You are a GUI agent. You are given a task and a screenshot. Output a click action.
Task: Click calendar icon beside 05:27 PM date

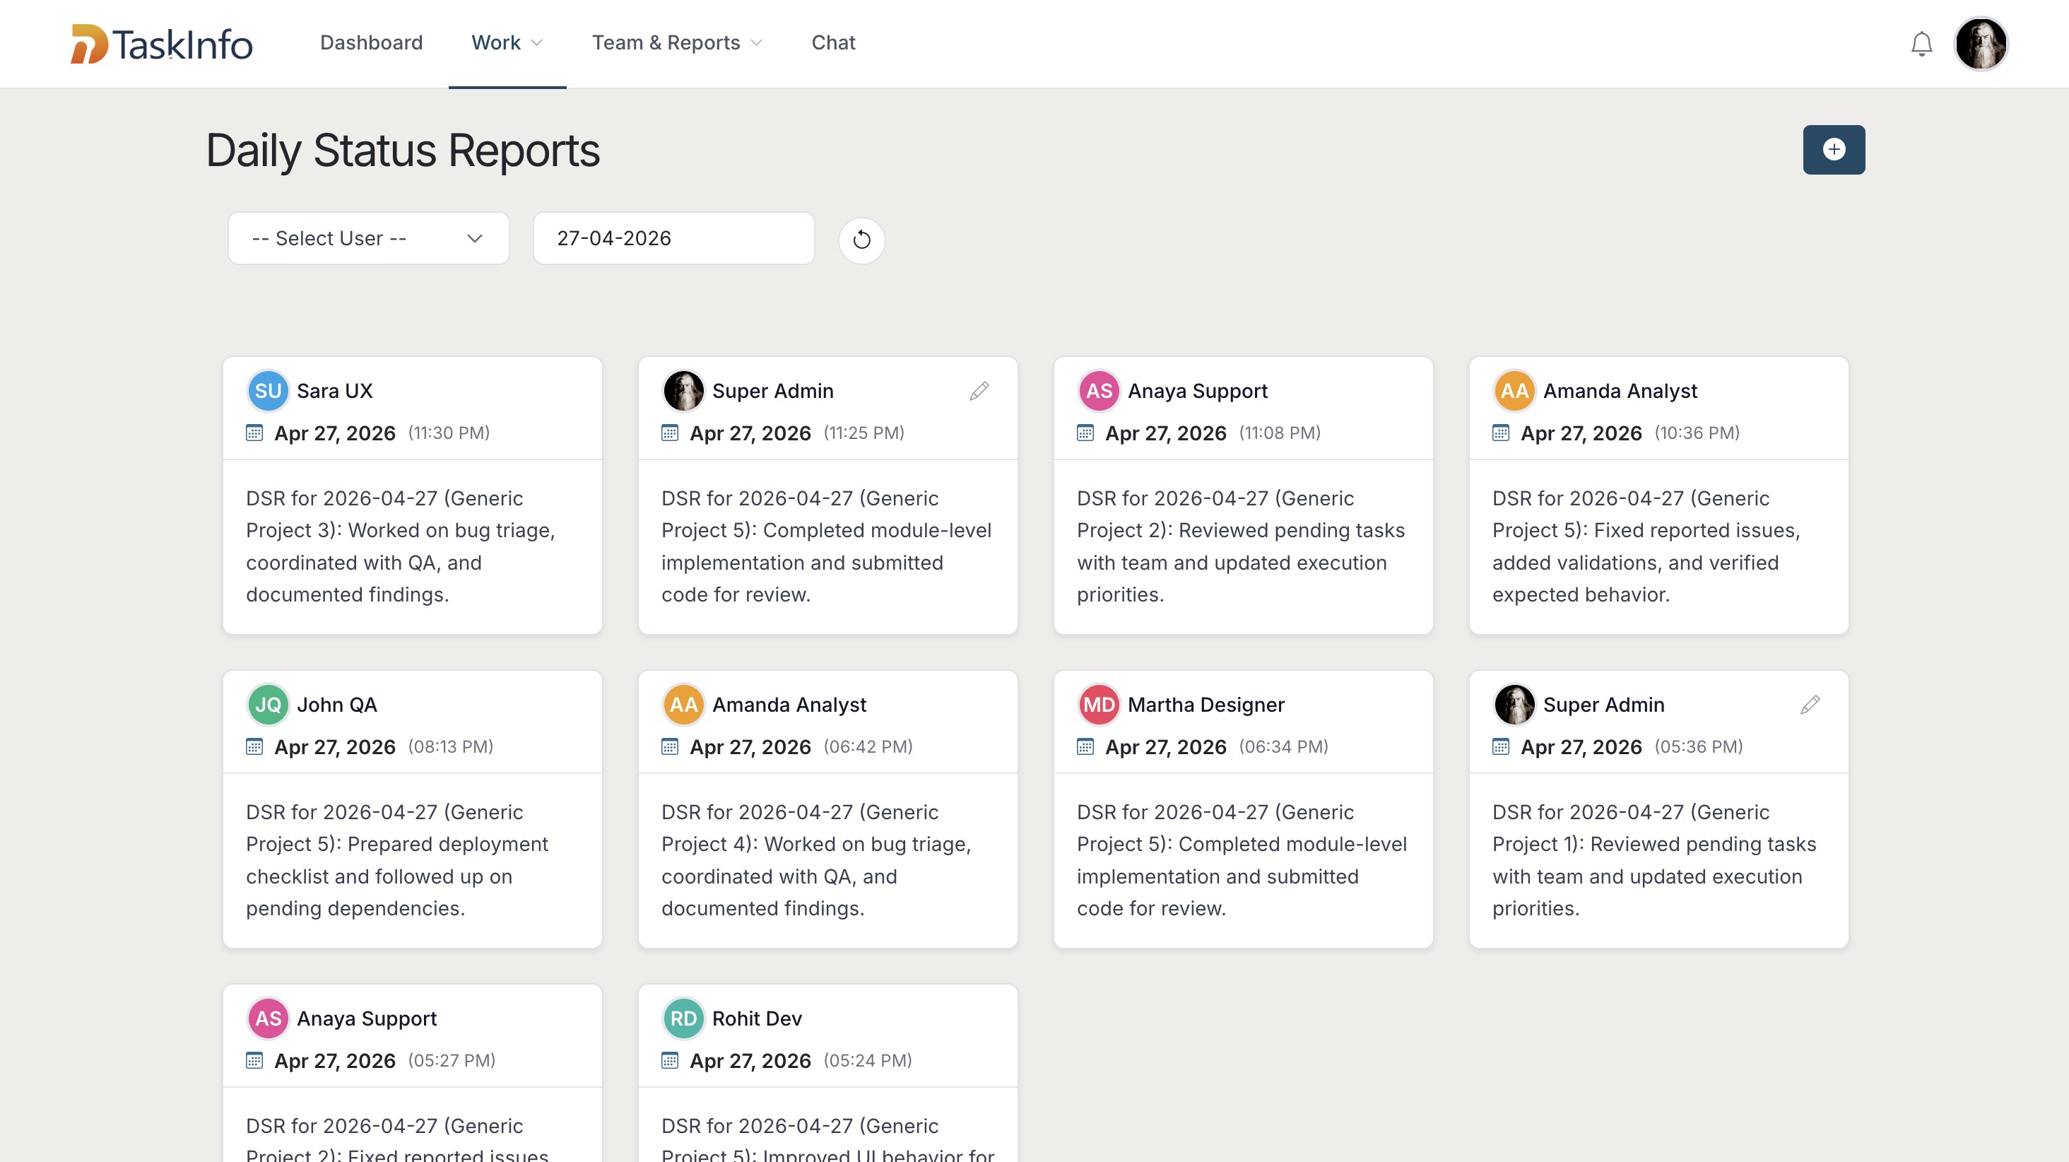(x=254, y=1060)
